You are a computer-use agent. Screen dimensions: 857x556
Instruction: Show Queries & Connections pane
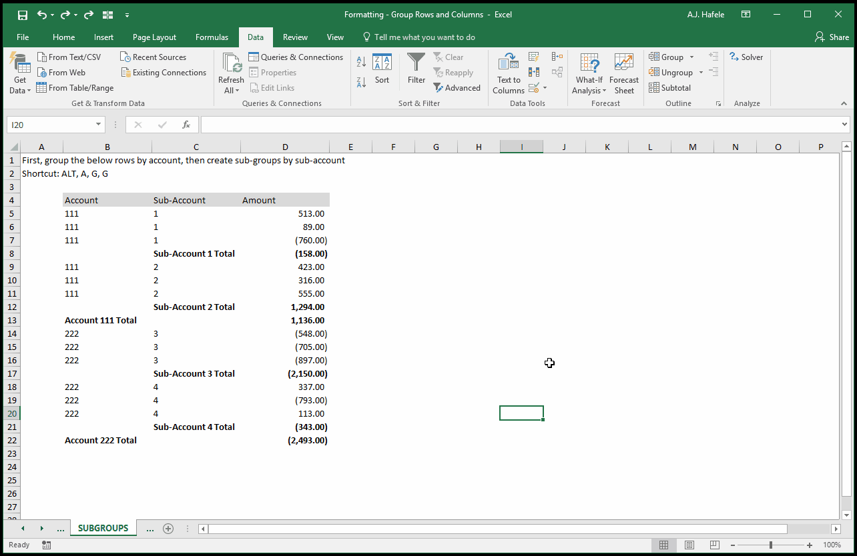click(296, 57)
